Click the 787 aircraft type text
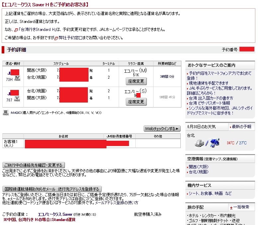 click(x=9, y=100)
